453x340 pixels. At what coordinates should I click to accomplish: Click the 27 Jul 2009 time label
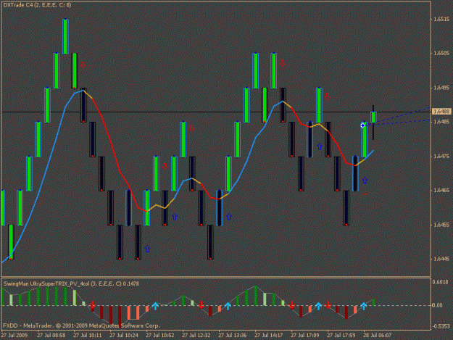[x=14, y=335]
